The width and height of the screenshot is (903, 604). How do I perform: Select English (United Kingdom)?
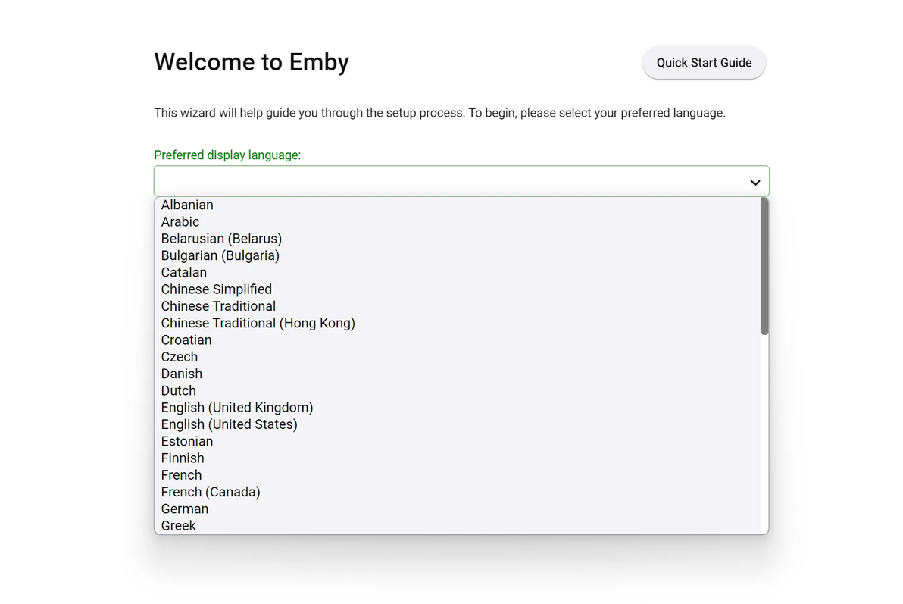click(237, 408)
